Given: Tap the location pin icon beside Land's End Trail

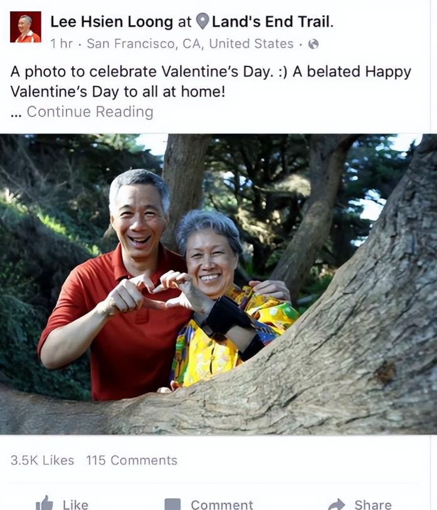Looking at the screenshot, I should pyautogui.click(x=203, y=21).
